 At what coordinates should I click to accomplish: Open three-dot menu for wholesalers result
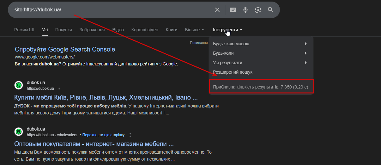pyautogui.click(x=130, y=135)
